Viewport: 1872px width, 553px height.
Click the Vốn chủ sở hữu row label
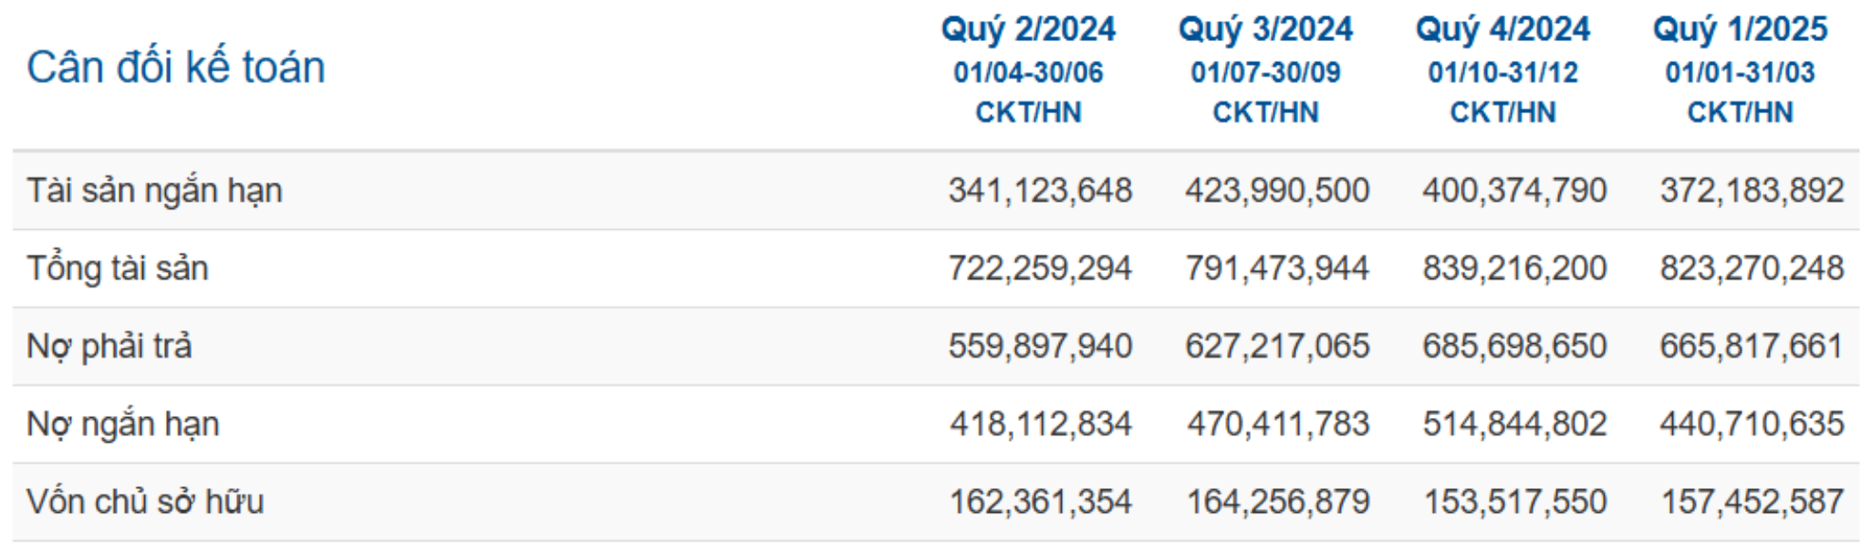[x=145, y=502]
